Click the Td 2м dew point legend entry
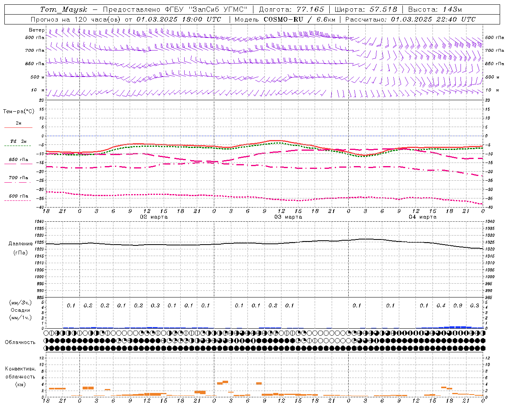The width and height of the screenshot is (506, 404). tap(18, 141)
